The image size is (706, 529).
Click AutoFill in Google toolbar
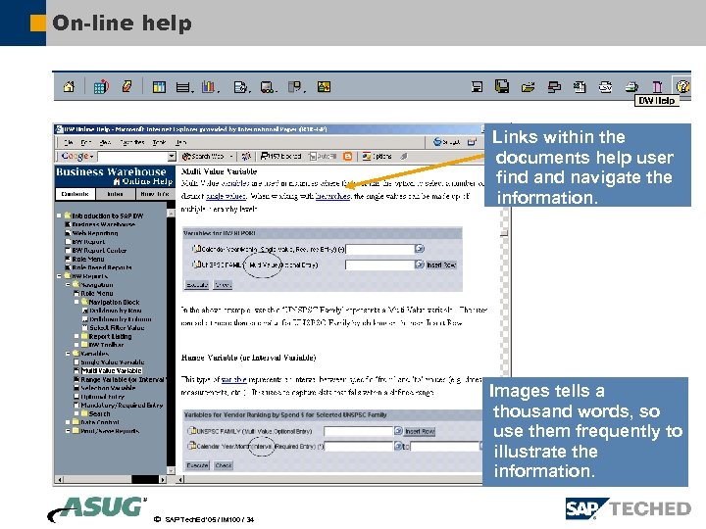(323, 156)
